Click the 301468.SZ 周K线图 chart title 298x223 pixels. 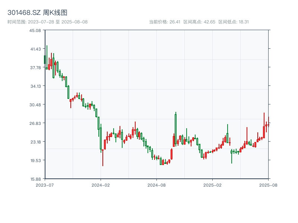pyautogui.click(x=37, y=13)
